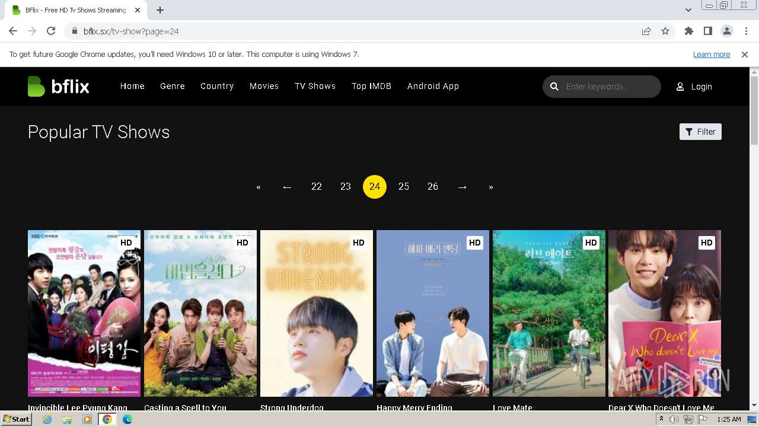
Task: Go to page 22
Action: pos(317,187)
